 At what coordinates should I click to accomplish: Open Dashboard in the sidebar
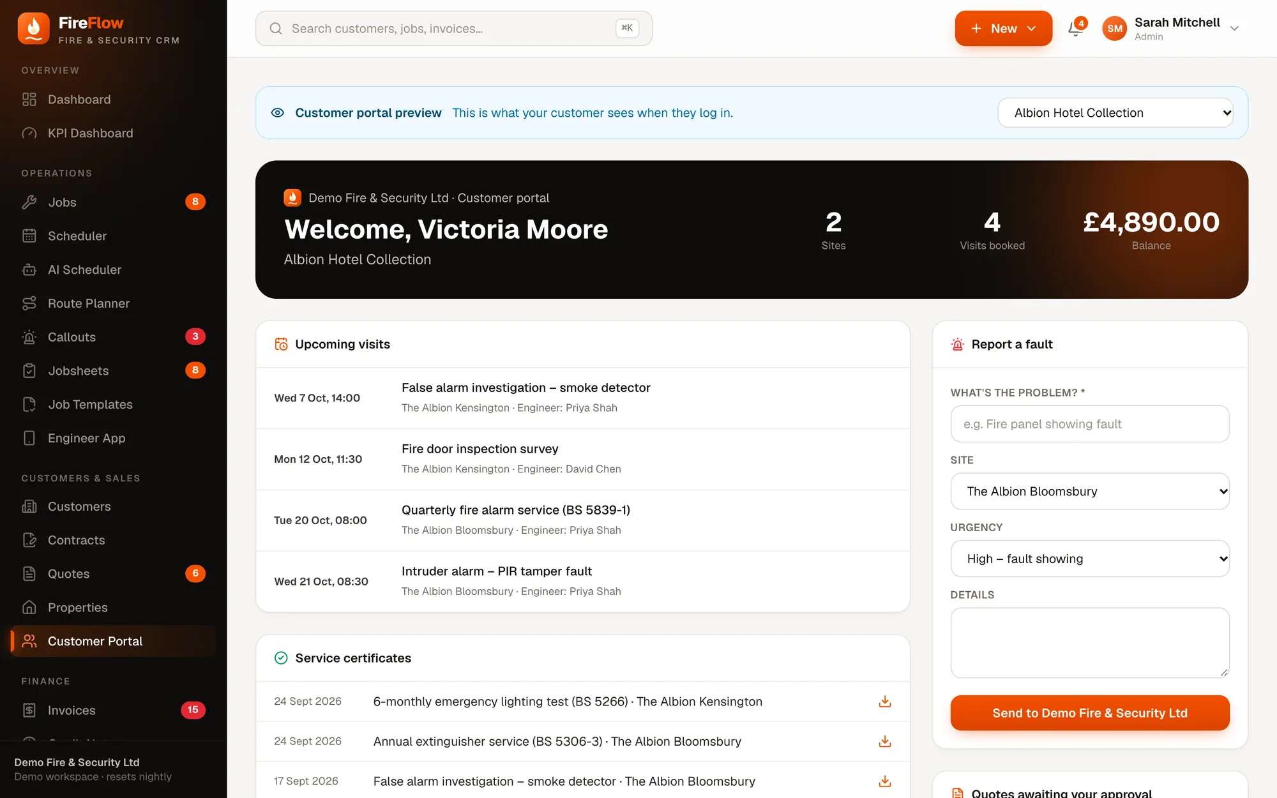[x=114, y=100]
